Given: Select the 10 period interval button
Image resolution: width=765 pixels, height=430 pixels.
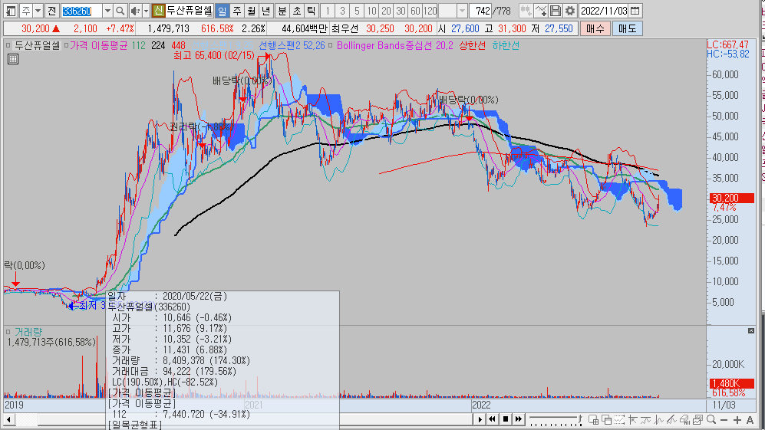Looking at the screenshot, I should 371,10.
